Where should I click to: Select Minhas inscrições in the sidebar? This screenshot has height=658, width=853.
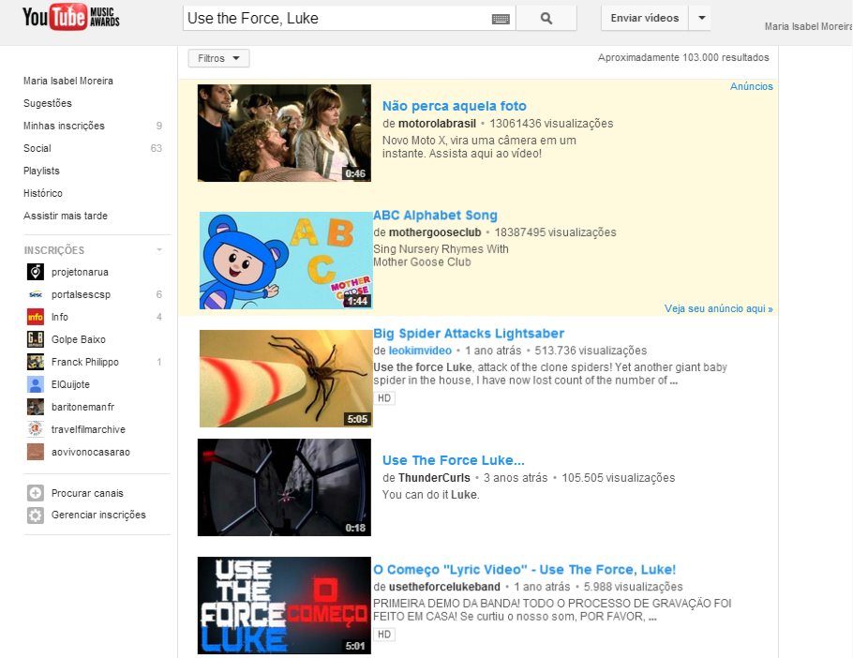point(64,126)
